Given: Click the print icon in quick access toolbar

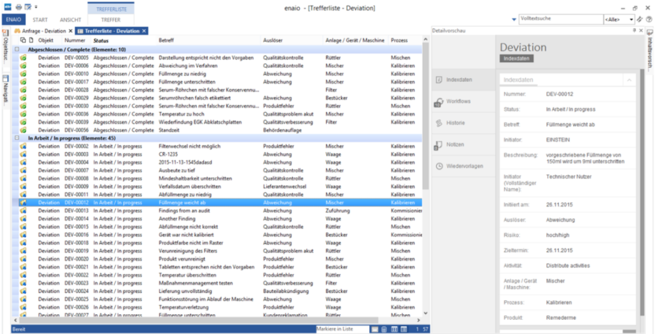Looking at the screenshot, I should click(x=17, y=7).
